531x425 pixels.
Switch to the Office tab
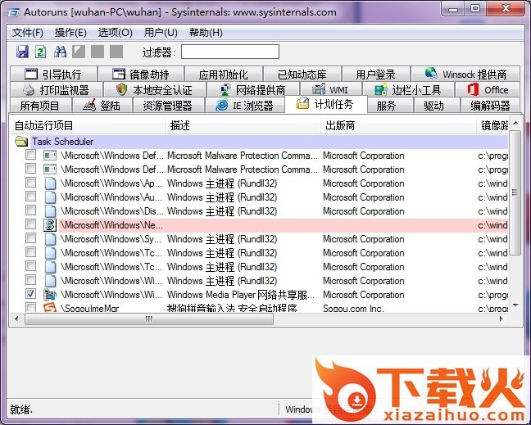click(488, 89)
